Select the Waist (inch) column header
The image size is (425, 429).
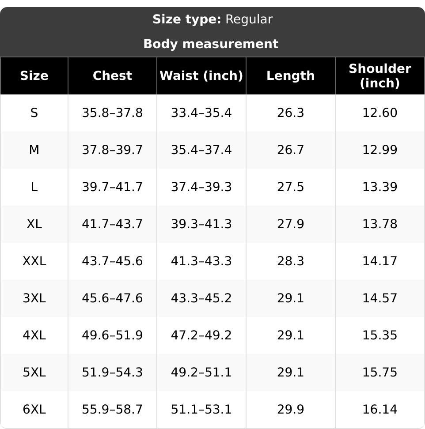coord(201,76)
